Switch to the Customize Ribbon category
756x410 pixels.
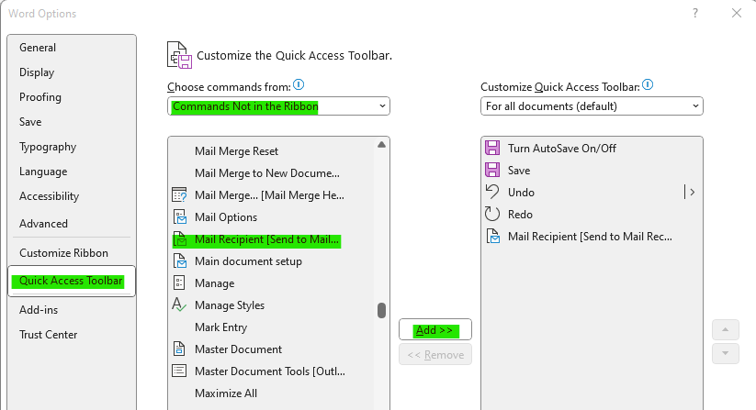coord(63,253)
